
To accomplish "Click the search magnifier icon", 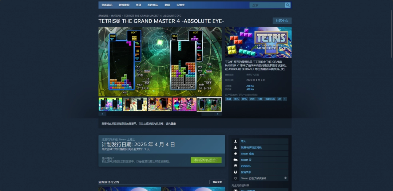I will [287, 5].
